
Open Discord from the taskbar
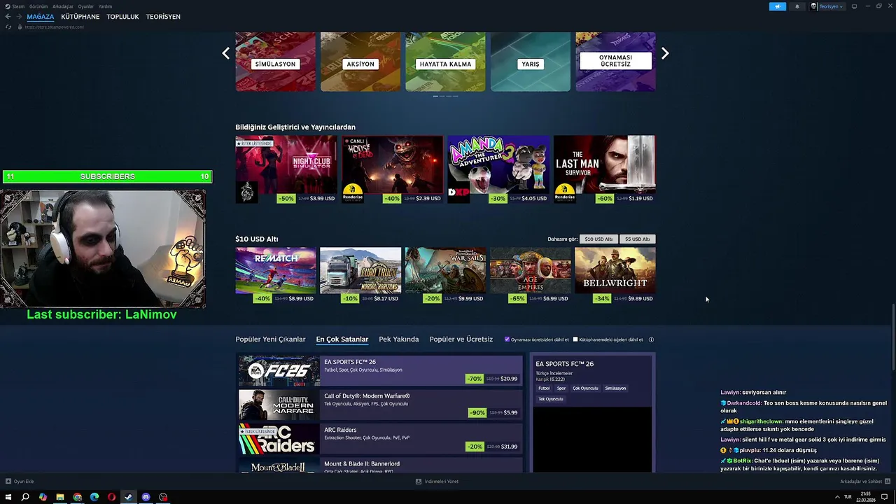[x=146, y=497]
